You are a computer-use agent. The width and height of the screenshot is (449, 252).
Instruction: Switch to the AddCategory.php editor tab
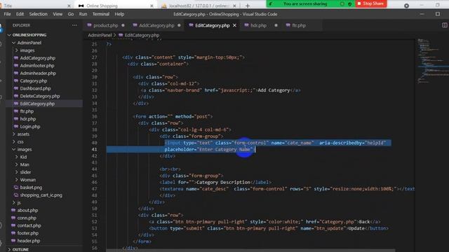tap(156, 25)
